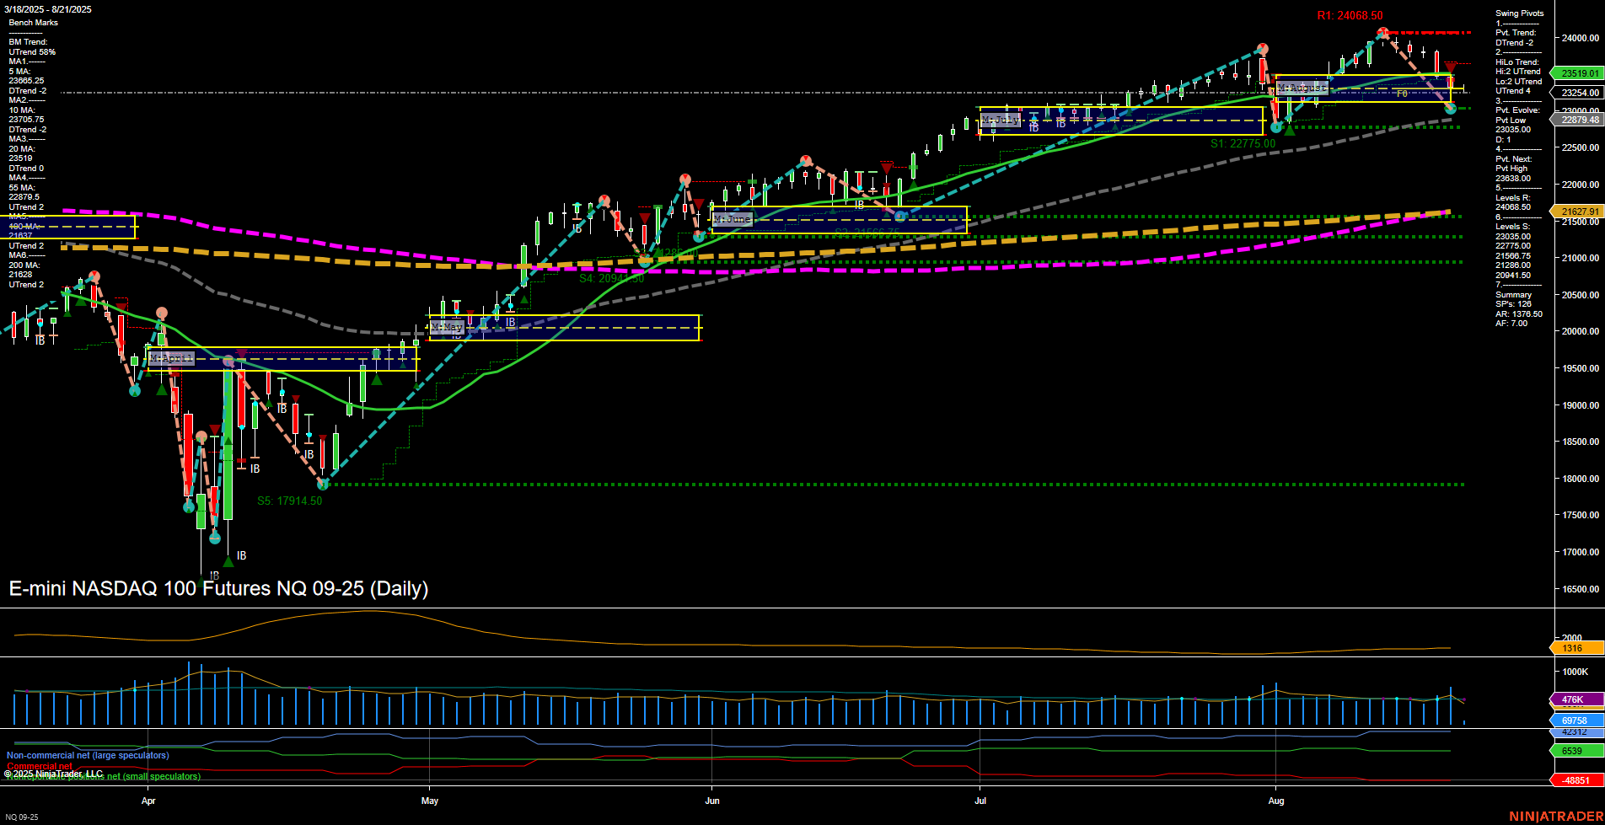Screen dimensions: 1605x825
Task: Click the © 2025 NinjaTrader, LLC copyright link
Action: click(x=54, y=773)
